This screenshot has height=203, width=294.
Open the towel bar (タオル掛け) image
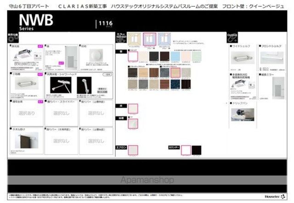[x=27, y=140]
